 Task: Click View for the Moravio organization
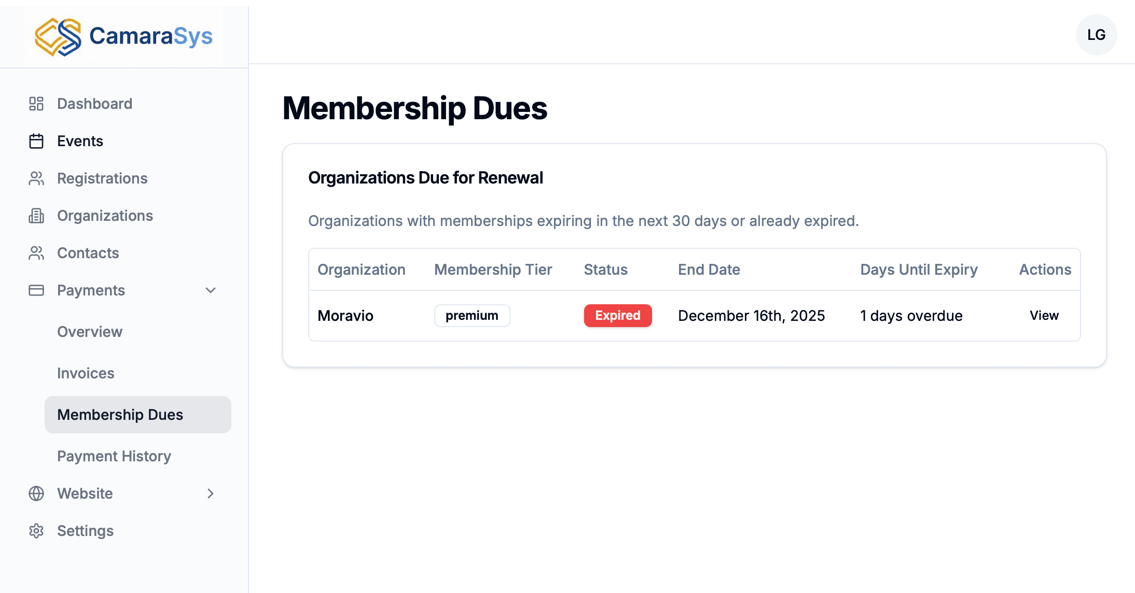pos(1044,315)
